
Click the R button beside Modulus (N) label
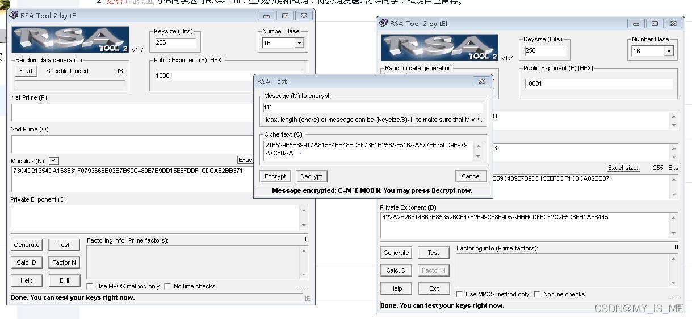tap(53, 161)
